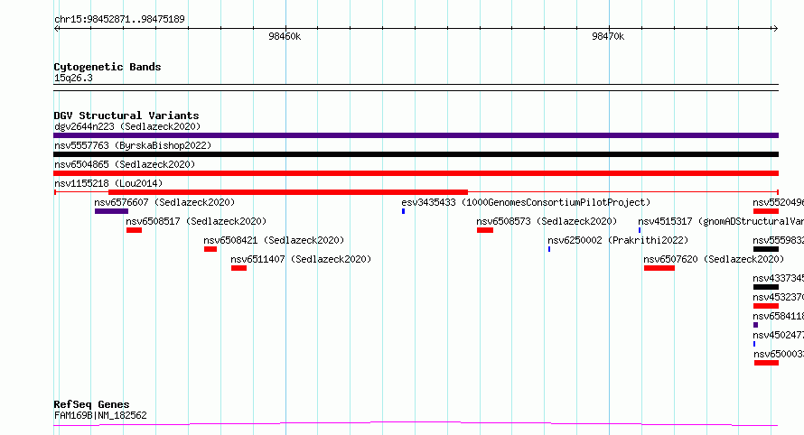804x435 pixels.
Task: Click the red bar under nsv6508517
Action: coord(134,230)
